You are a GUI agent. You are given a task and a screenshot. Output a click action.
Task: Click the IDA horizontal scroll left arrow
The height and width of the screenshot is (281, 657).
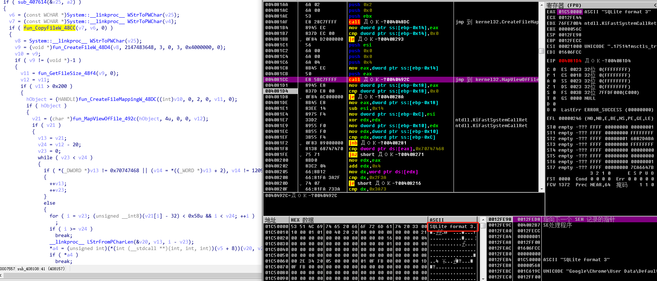[x=1, y=275]
